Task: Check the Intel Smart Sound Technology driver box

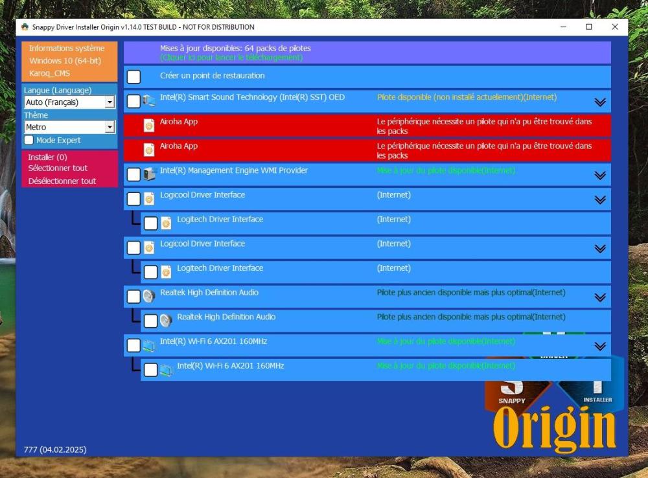Action: pos(134,101)
